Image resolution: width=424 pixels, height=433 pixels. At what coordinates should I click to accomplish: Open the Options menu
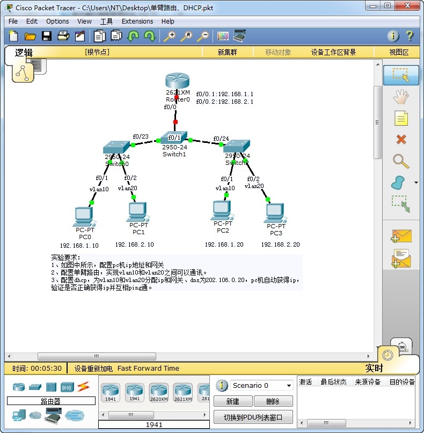coord(57,21)
